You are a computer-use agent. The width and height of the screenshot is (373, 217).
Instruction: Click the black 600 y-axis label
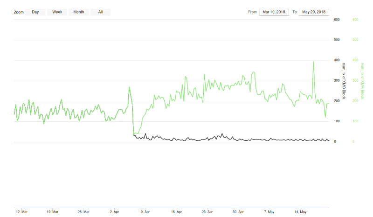point(336,20)
